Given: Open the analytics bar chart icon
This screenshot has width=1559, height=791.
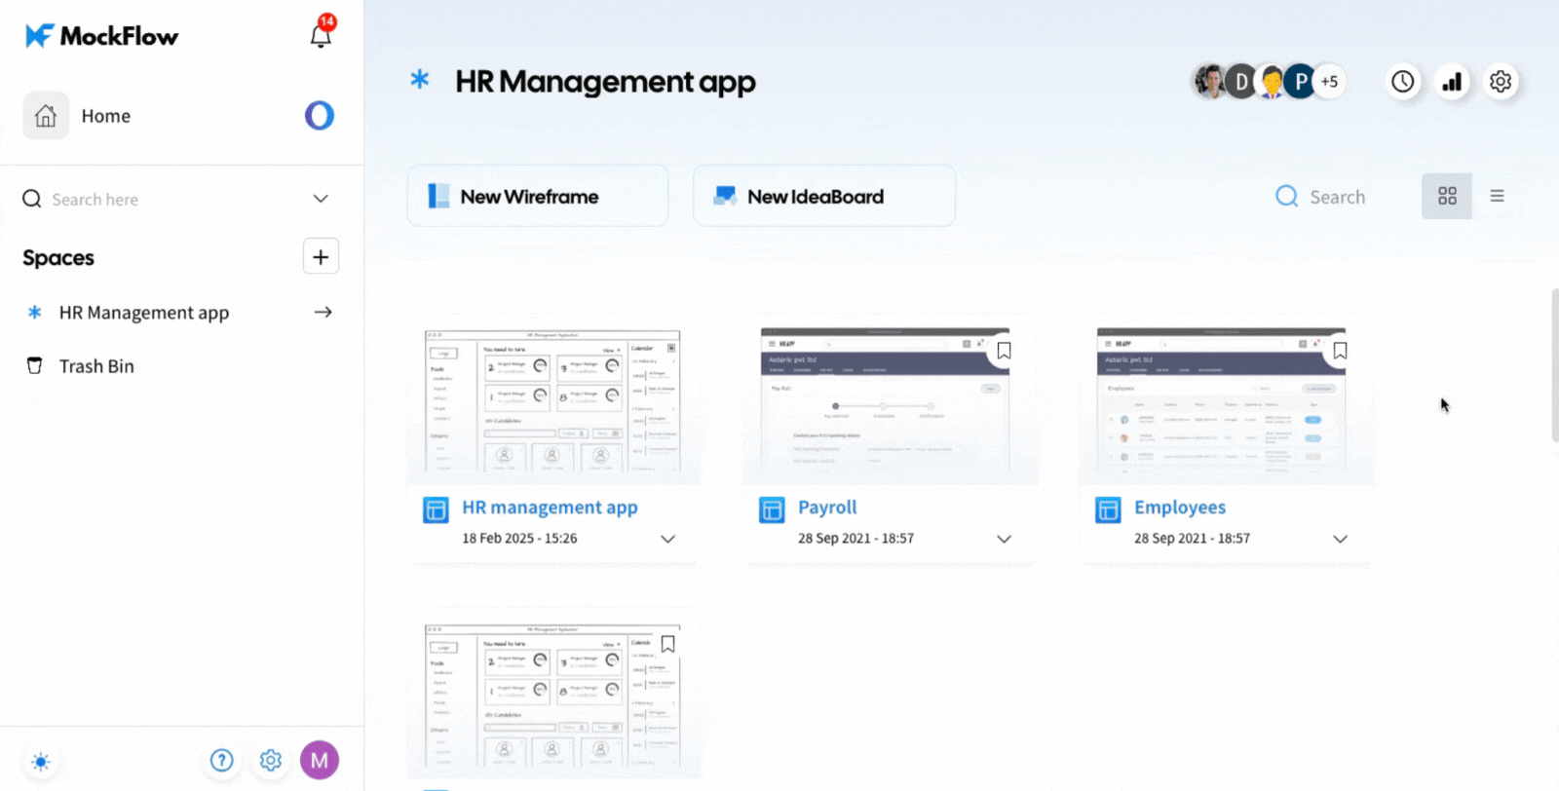Looking at the screenshot, I should [x=1452, y=82].
